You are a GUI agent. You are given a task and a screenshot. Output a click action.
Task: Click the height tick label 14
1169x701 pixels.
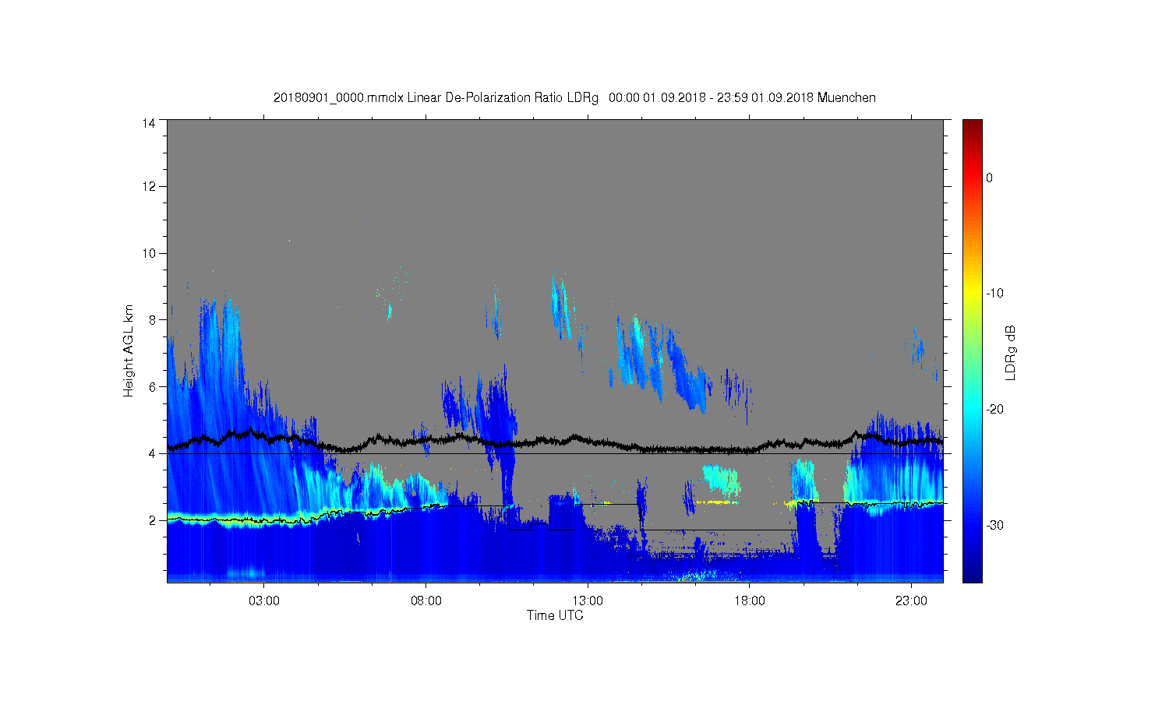(x=149, y=123)
